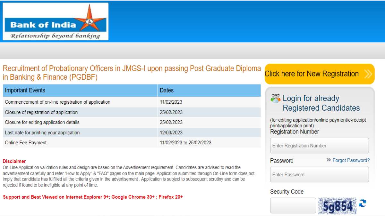The height and width of the screenshot is (216, 385).
Task: Click the chevron before Forgot Password
Action: (328, 160)
